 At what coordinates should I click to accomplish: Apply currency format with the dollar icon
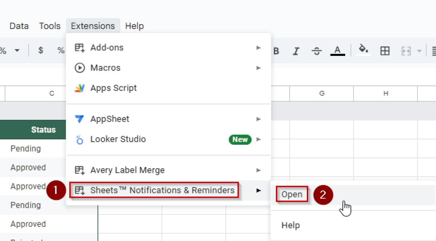click(x=41, y=50)
